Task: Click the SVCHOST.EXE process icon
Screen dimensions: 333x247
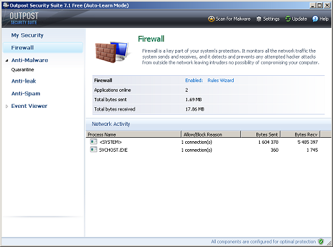Action: [93, 150]
